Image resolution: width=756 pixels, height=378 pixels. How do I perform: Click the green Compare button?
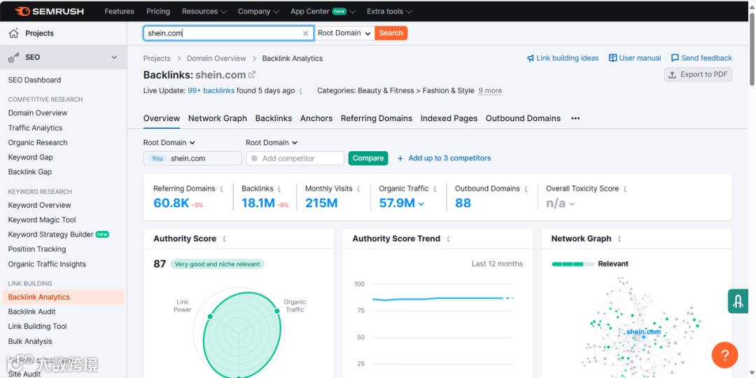point(368,158)
